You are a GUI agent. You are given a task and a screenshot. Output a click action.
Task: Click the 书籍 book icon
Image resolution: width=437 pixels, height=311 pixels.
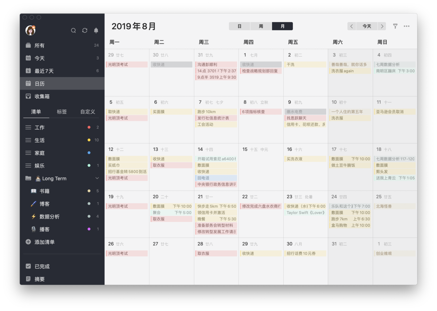34,191
